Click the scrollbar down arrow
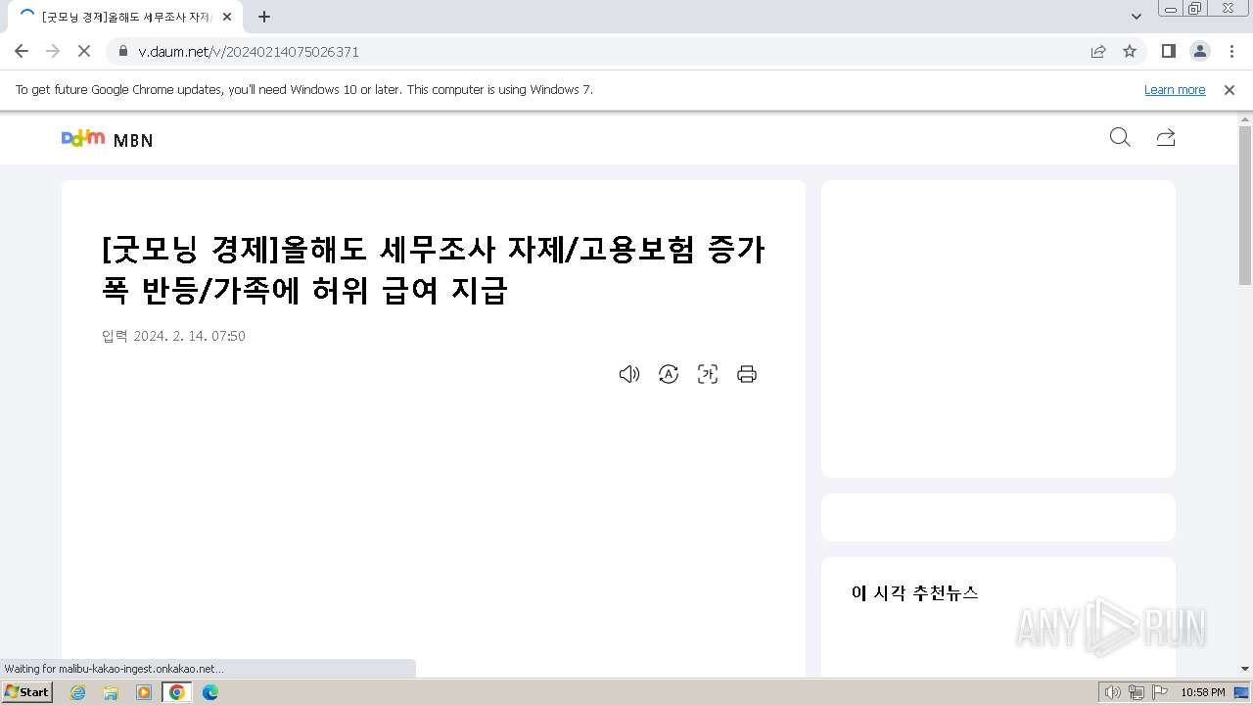Viewport: 1253px width, 705px height. [x=1245, y=669]
